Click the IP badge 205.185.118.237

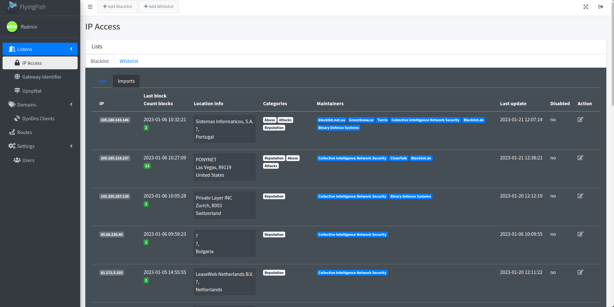[115, 158]
